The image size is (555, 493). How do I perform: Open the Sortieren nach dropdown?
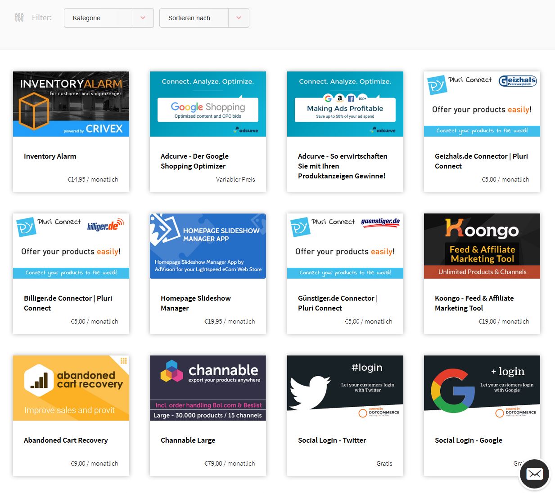(x=204, y=18)
